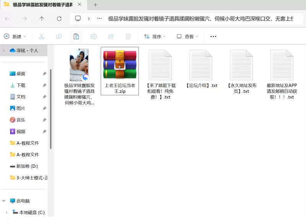Click the Share icon in toolbar
Viewport: 306px width, 219px height.
click(x=111, y=37)
